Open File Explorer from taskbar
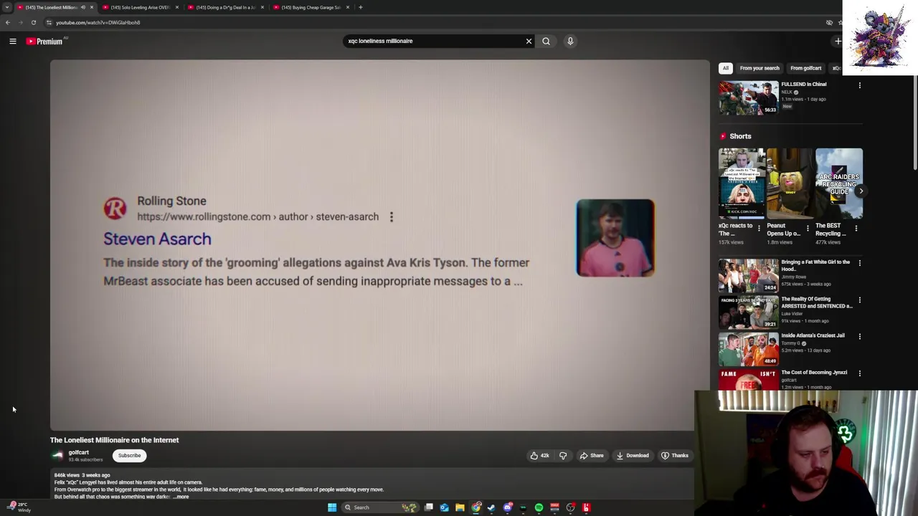The height and width of the screenshot is (516, 918). pyautogui.click(x=460, y=507)
